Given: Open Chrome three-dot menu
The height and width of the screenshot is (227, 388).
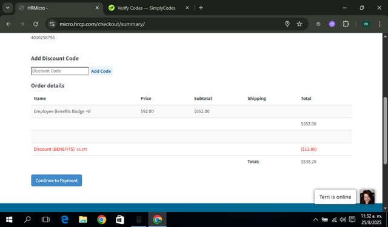Looking at the screenshot, I should point(380,24).
